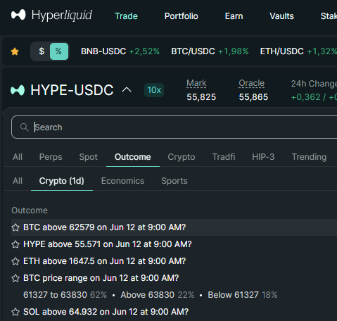The height and width of the screenshot is (321, 337).
Task: Focus the market Search field
Action: coord(174,127)
